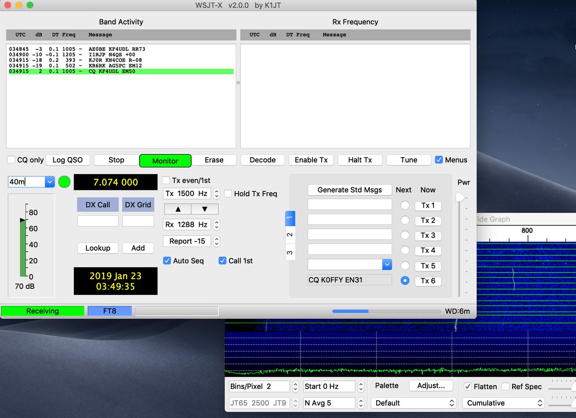The image size is (576, 418).
Task: Click the Tx 5 Now button
Action: click(x=428, y=266)
